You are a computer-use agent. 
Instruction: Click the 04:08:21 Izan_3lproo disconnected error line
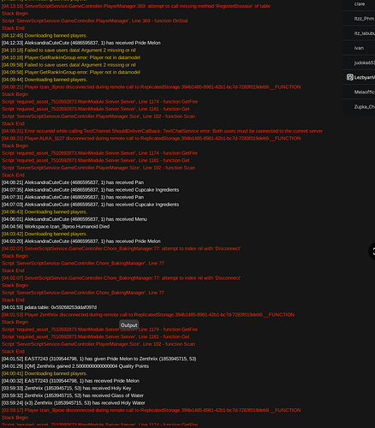152,87
